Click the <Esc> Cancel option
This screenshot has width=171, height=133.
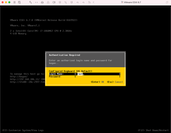115,82
